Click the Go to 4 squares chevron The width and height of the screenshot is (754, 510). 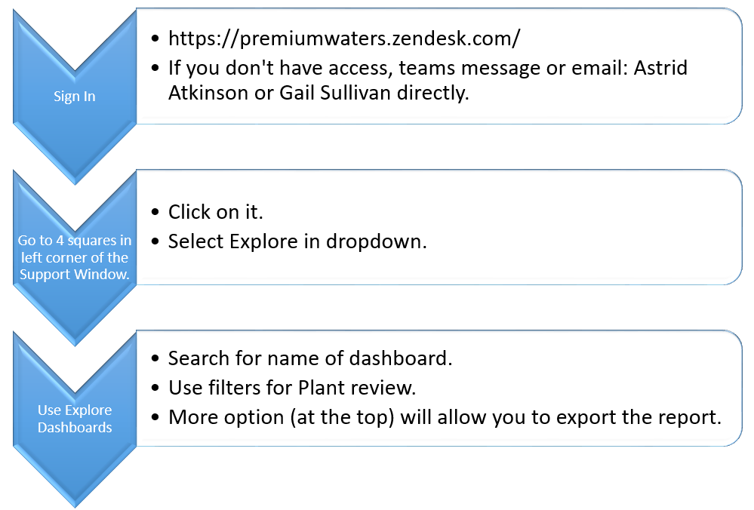click(75, 257)
